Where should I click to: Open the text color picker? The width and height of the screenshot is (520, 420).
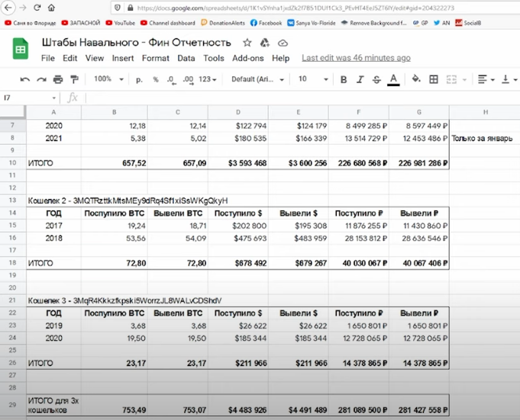(x=393, y=79)
